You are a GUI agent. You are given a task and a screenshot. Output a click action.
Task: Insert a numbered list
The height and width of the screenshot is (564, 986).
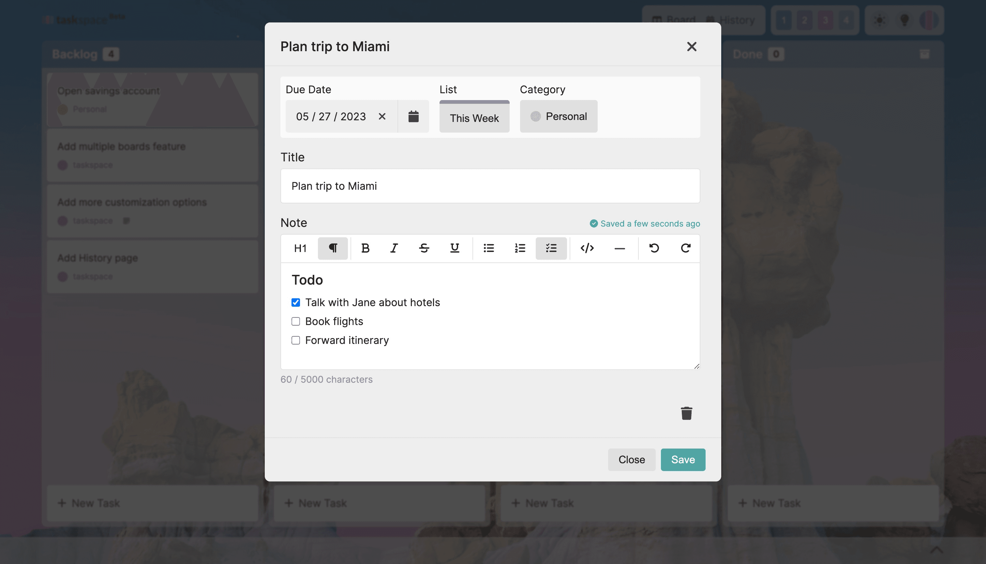(x=519, y=248)
